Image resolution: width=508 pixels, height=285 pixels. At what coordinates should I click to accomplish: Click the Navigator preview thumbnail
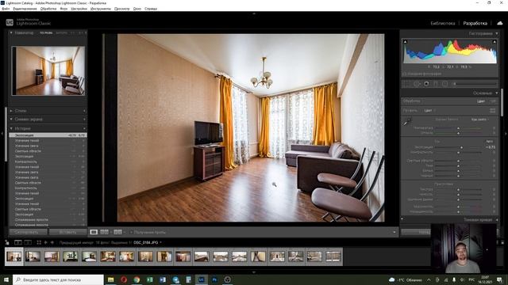coord(48,70)
